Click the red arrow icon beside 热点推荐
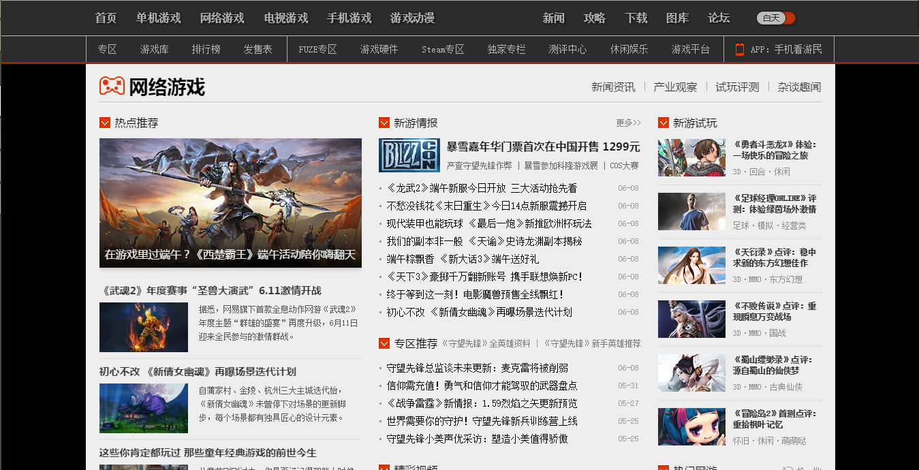 click(105, 123)
